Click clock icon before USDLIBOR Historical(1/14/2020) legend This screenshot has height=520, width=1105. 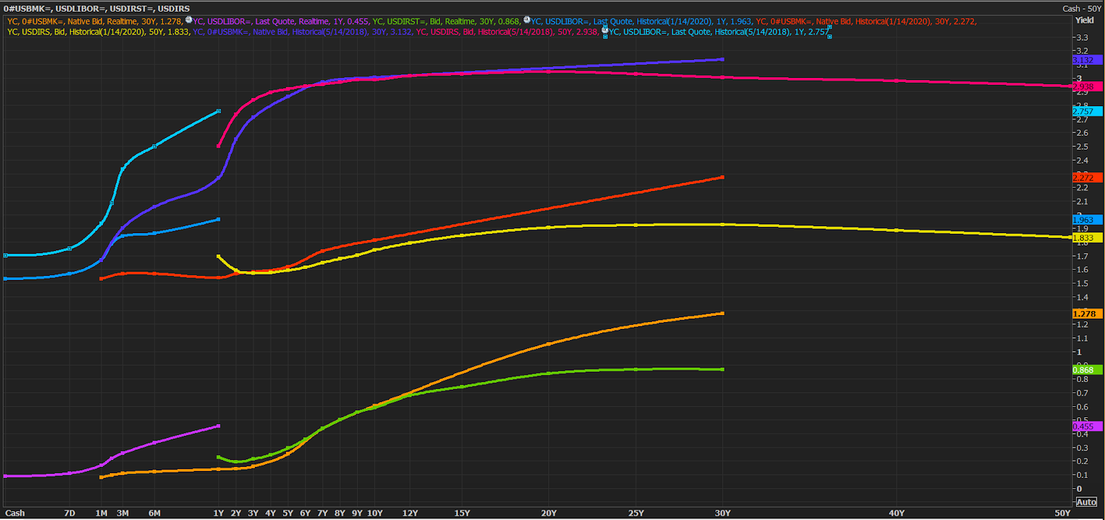527,21
